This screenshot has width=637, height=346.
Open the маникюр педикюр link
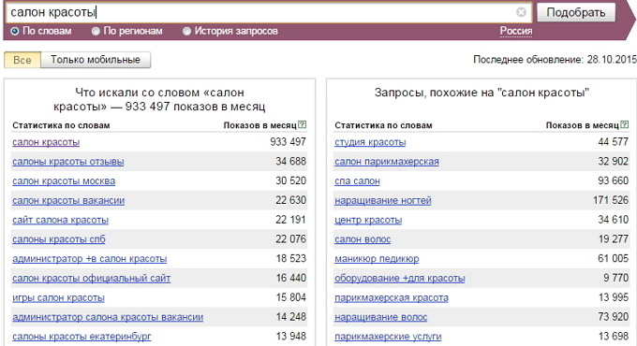click(377, 259)
